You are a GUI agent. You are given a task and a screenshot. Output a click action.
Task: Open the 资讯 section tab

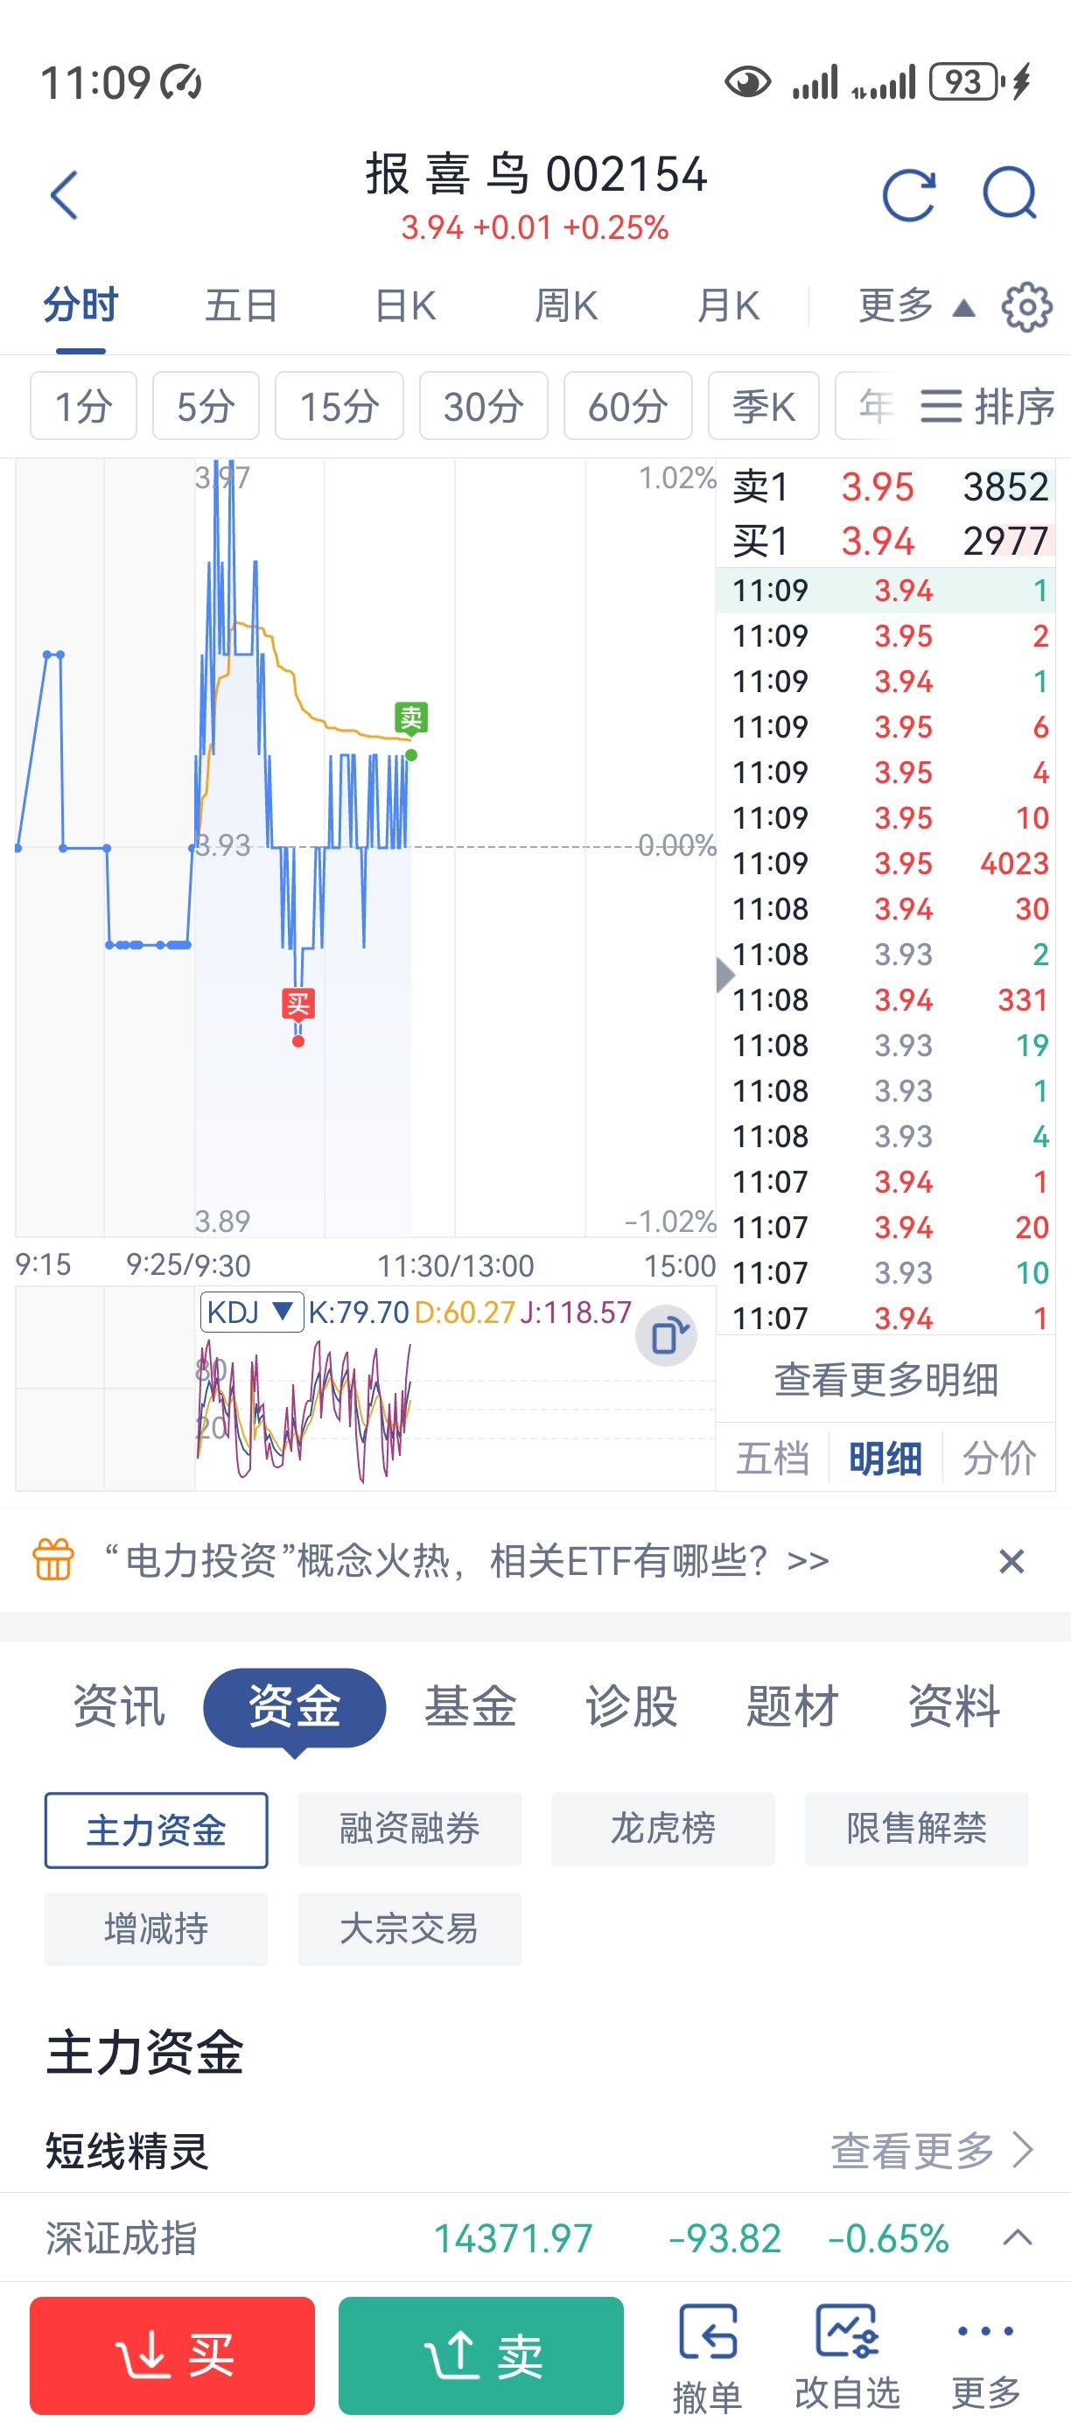pyautogui.click(x=120, y=1705)
